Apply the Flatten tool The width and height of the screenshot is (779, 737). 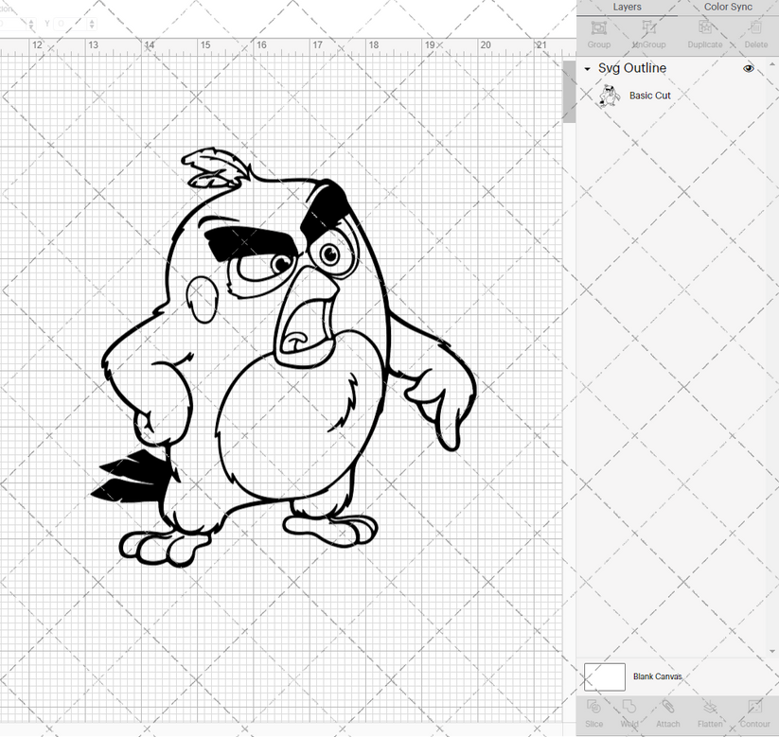coord(710,714)
